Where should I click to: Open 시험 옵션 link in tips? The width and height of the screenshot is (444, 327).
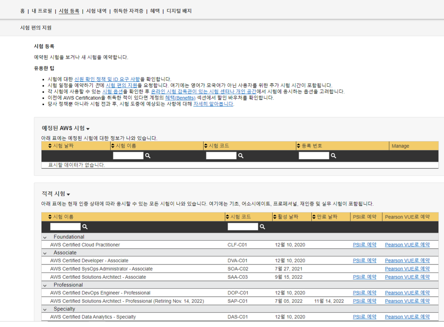click(x=112, y=92)
